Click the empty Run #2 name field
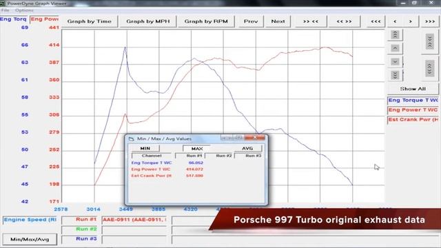The height and width of the screenshot is (248, 441). [x=134, y=230]
